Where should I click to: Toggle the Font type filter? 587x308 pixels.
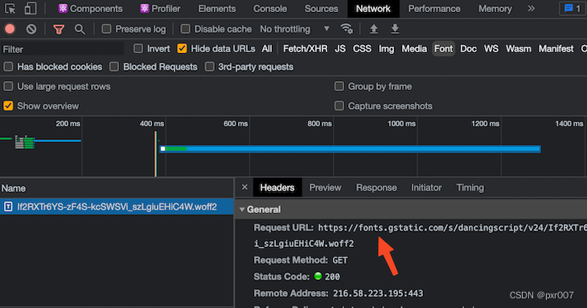[444, 48]
